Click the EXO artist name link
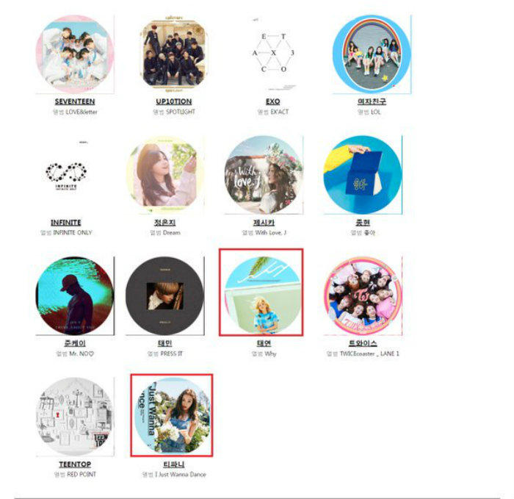The height and width of the screenshot is (499, 514). point(273,101)
